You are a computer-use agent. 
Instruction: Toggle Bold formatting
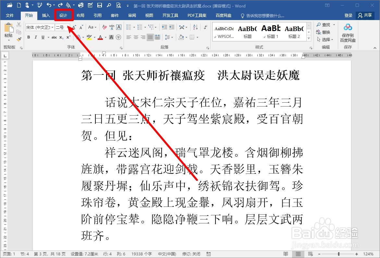29,37
